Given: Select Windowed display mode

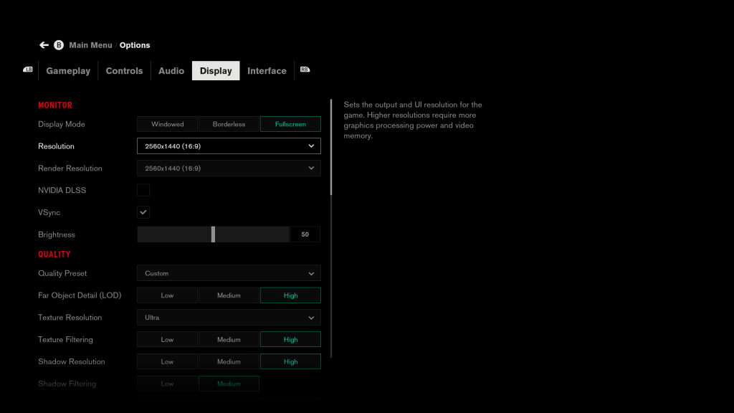Looking at the screenshot, I should (x=167, y=124).
